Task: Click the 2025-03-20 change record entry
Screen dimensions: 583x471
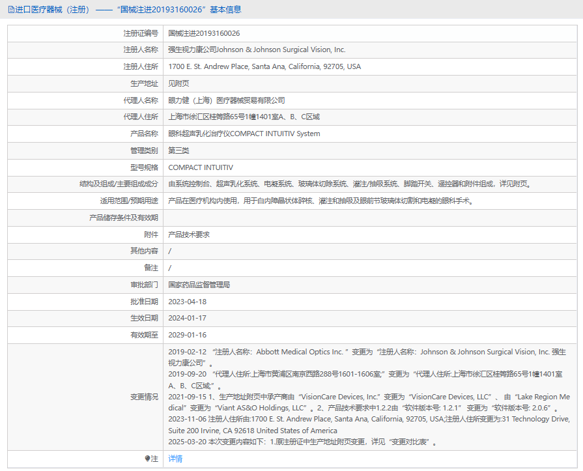Action: click(x=302, y=442)
